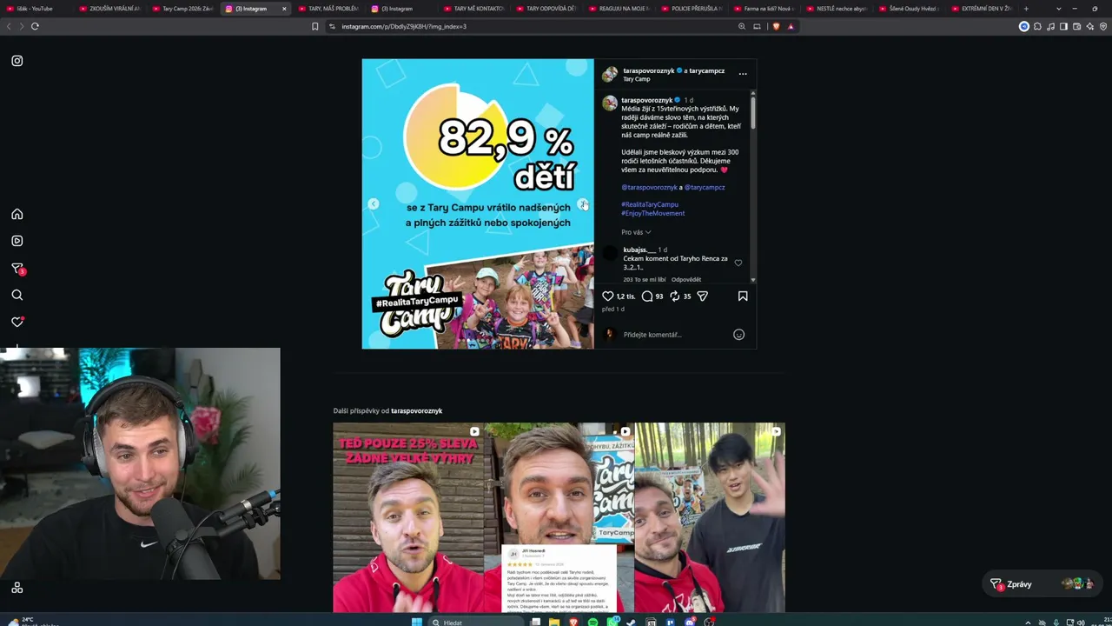This screenshot has width=1112, height=626.
Task: Click the 'Další příspěvky od taraspovoroznyk' profile link
Action: pyautogui.click(x=416, y=410)
